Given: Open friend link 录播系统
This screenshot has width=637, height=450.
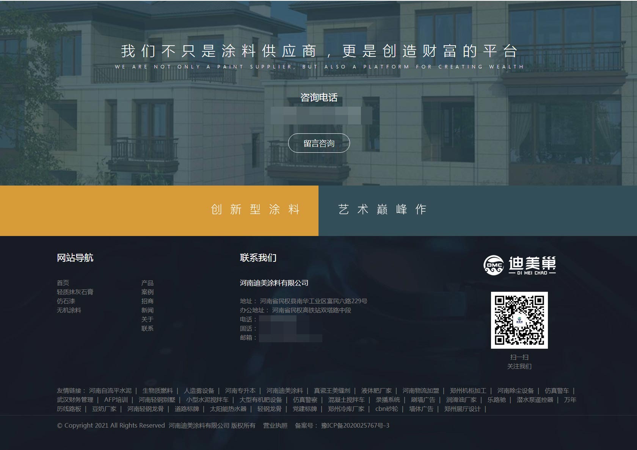Looking at the screenshot, I should tap(388, 400).
